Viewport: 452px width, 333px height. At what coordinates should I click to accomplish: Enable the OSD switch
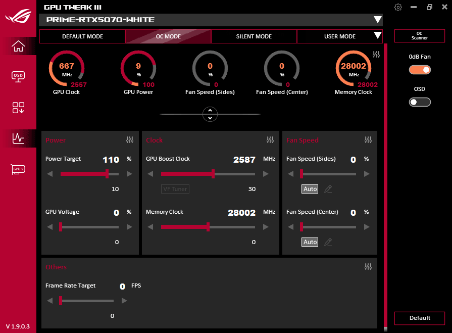click(x=420, y=102)
